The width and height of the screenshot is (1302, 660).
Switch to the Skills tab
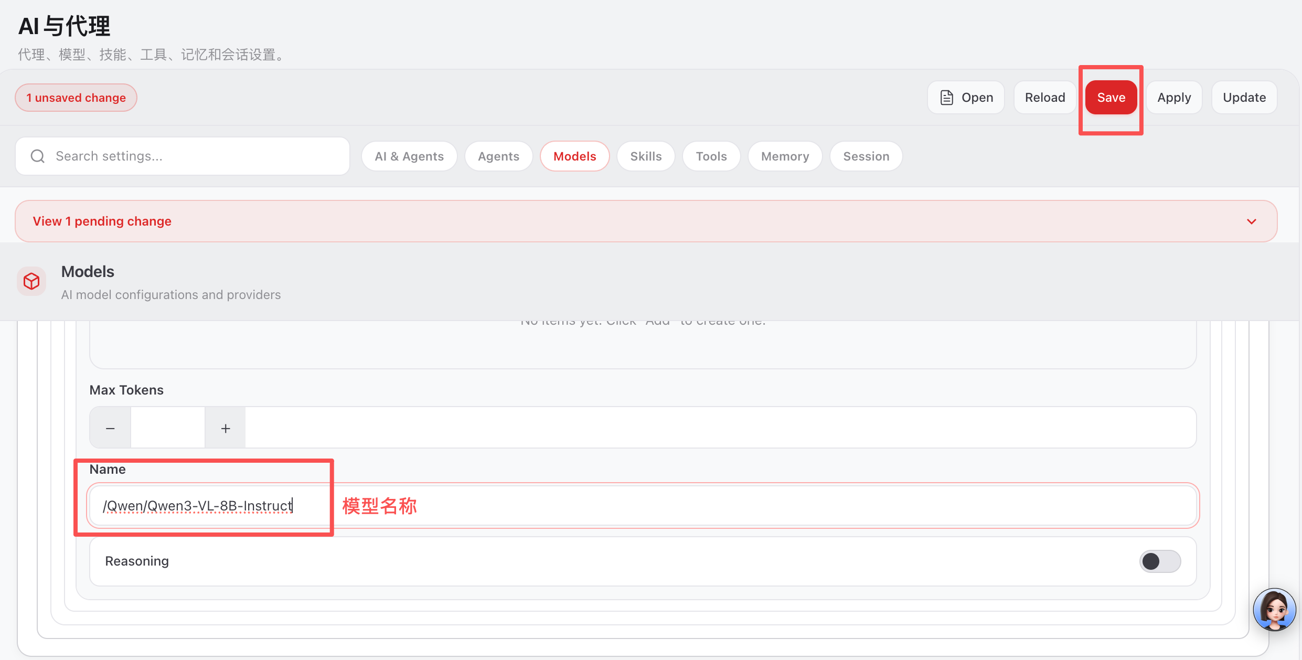646,156
